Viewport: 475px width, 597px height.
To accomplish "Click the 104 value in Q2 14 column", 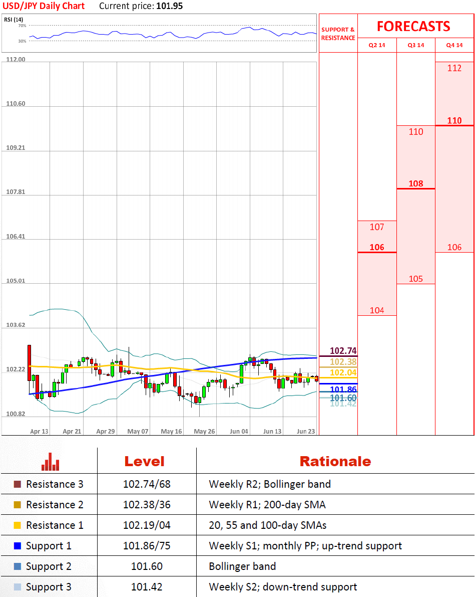I will 377,310.
